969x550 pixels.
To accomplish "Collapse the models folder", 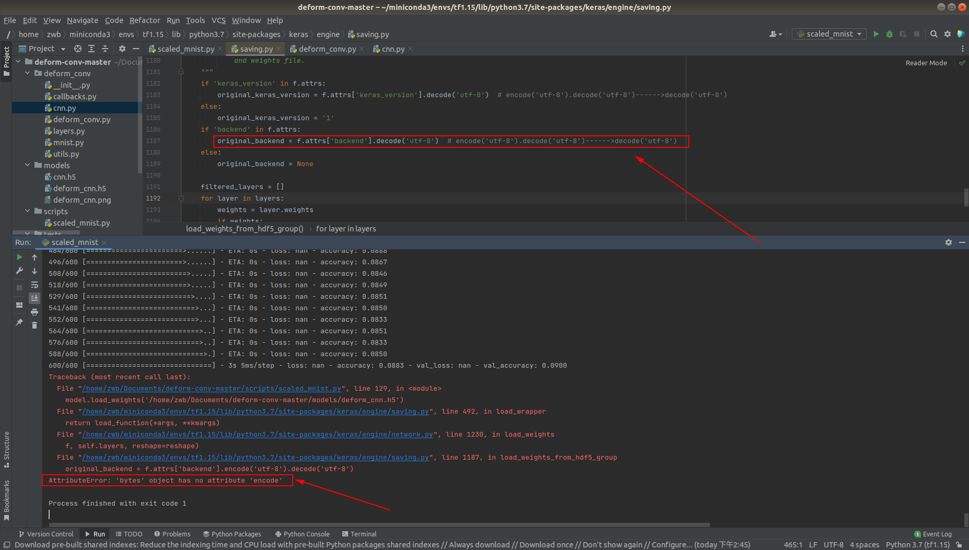I will [28, 165].
